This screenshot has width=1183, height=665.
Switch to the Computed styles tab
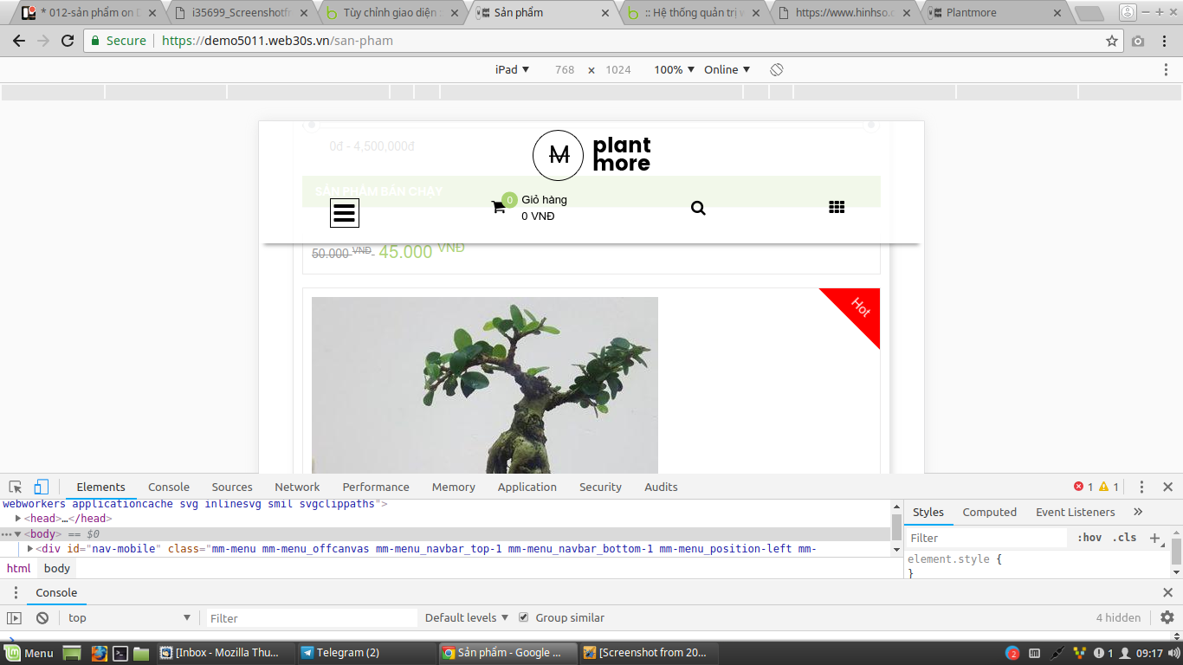click(x=990, y=512)
